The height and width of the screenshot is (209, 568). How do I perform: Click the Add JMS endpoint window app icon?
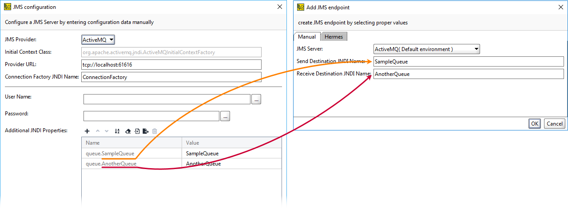pyautogui.click(x=300, y=7)
